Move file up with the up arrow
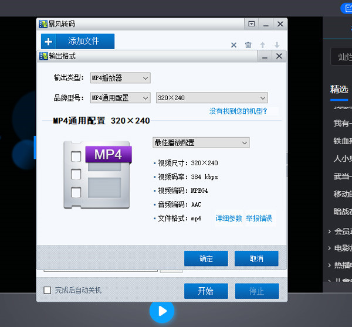Viewport: 352px width, 327px height. point(262,45)
